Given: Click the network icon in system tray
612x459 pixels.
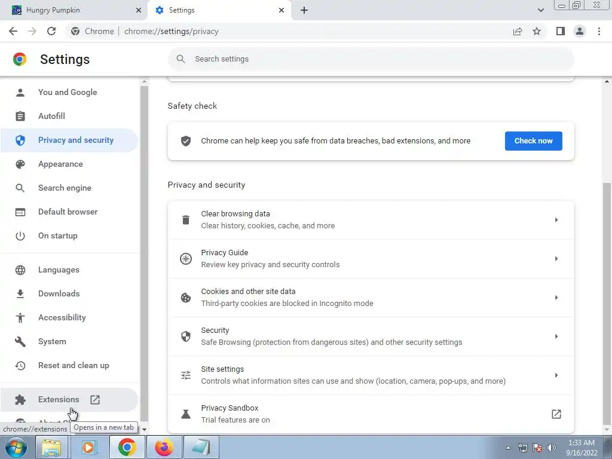Looking at the screenshot, I should [x=522, y=448].
